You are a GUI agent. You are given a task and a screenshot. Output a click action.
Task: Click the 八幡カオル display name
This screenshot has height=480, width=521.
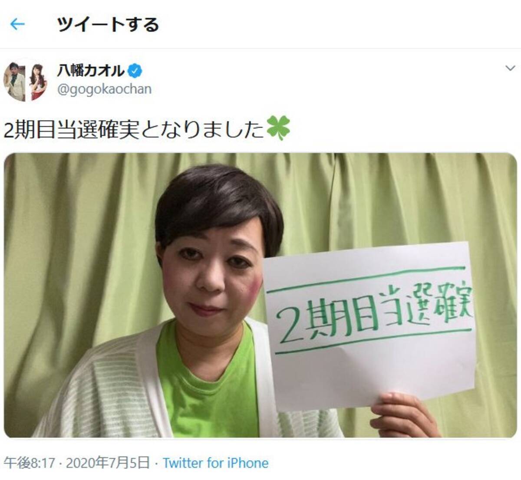[91, 70]
